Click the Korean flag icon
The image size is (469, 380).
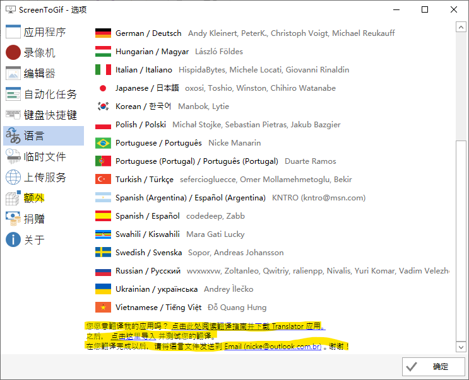(103, 107)
